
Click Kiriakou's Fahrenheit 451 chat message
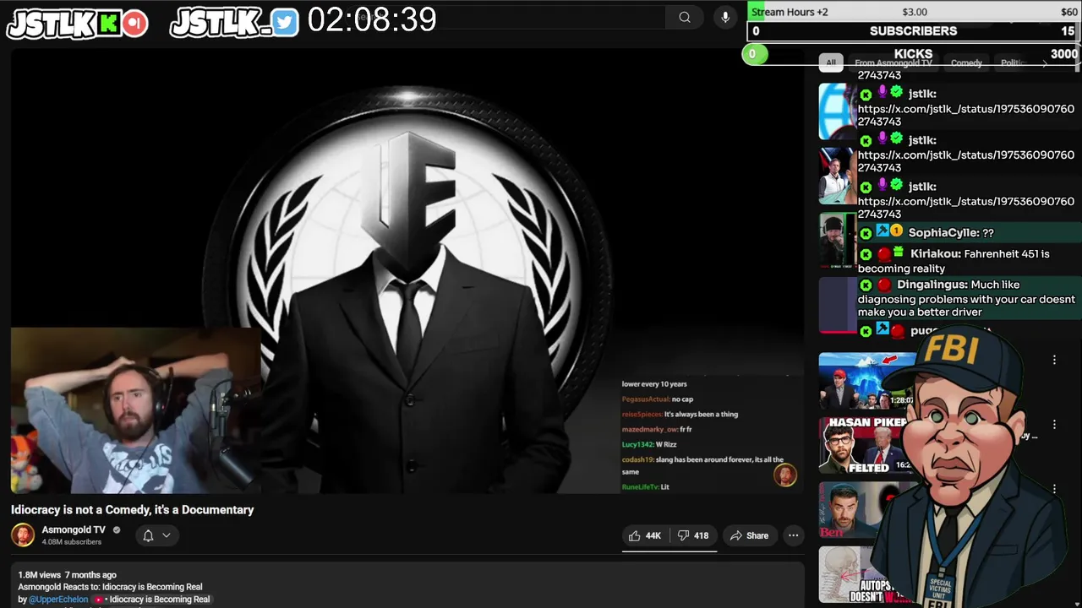954,261
